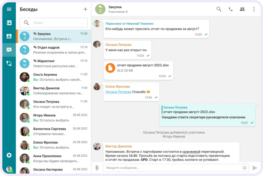This screenshot has width=263, height=176.
Task: Click the system message about Игорь Иванов
Action: 174,134
